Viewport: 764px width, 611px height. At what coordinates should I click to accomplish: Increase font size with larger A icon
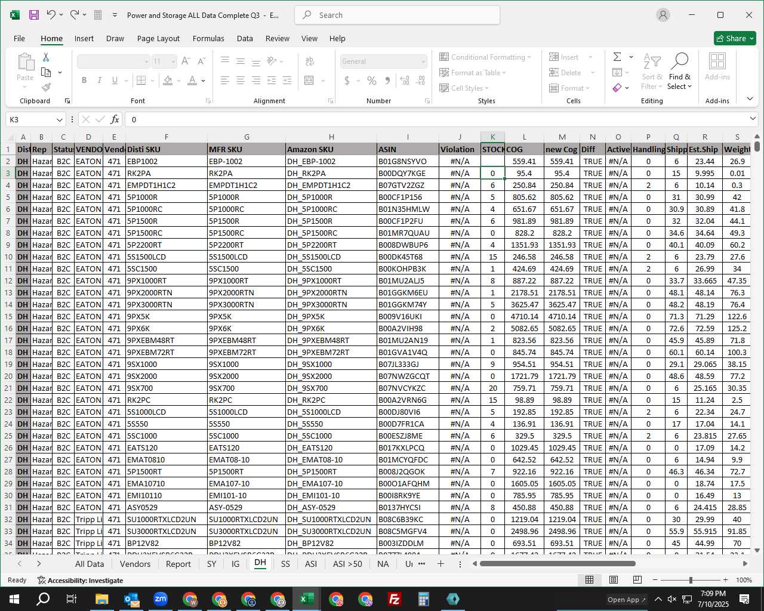tap(186, 61)
